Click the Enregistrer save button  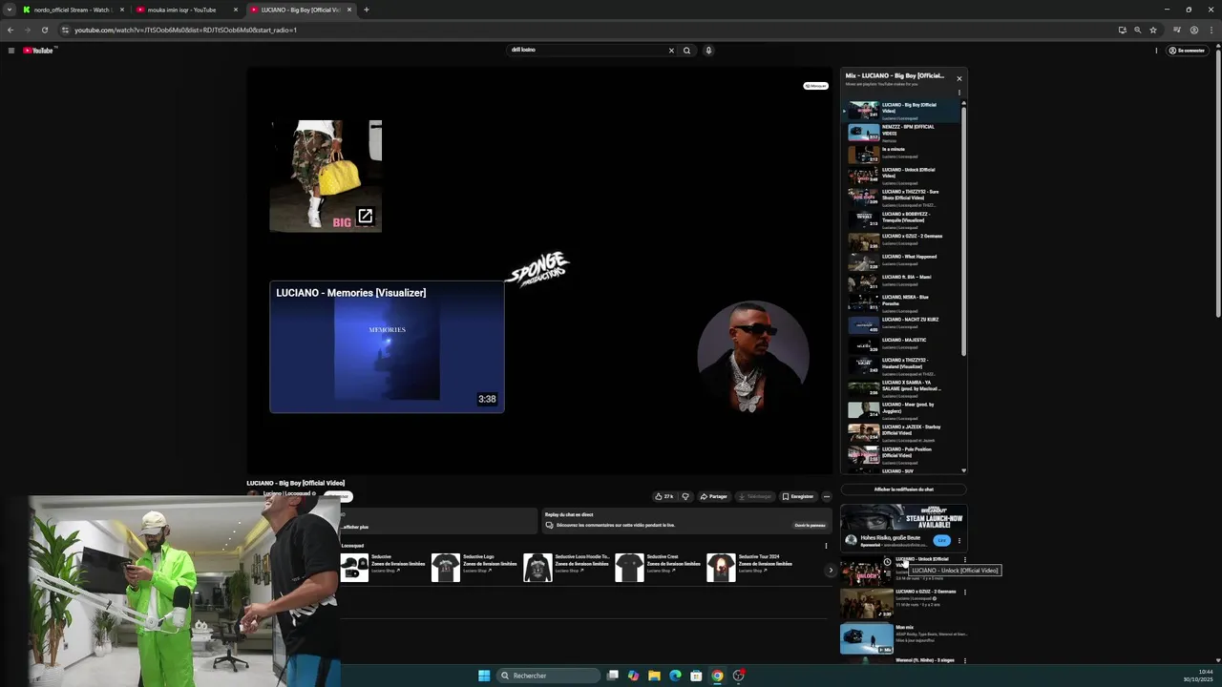[x=798, y=496]
